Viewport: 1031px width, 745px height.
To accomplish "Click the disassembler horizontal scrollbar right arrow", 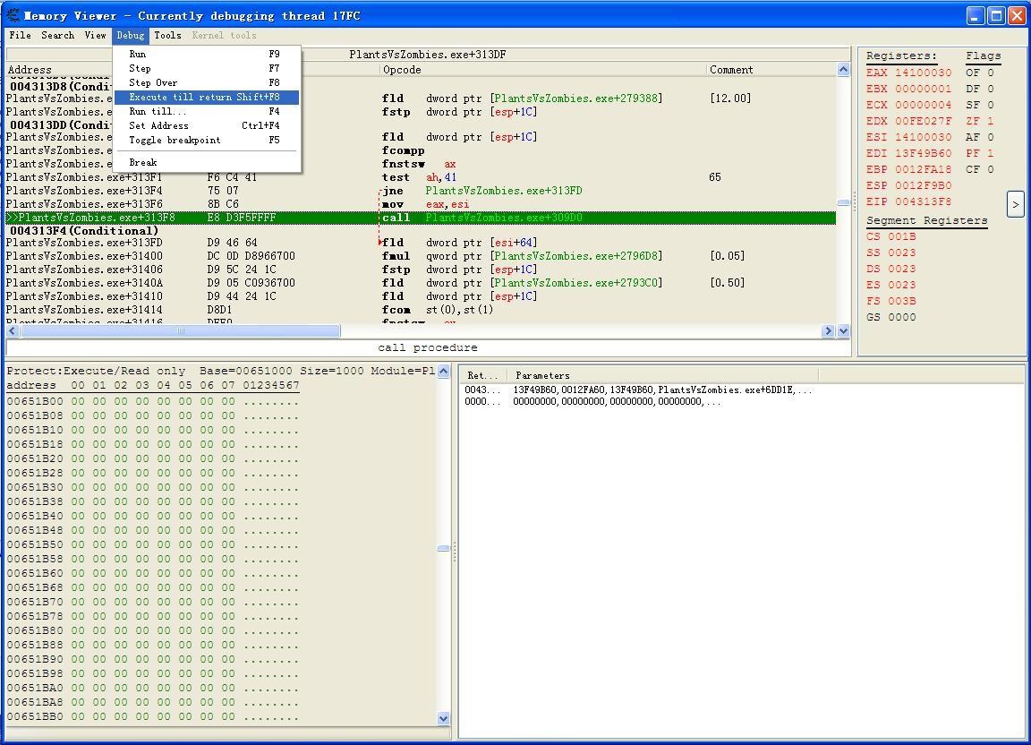I will (829, 331).
